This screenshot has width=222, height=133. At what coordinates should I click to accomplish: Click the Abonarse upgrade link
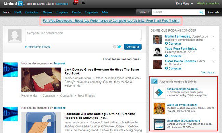(62, 4)
